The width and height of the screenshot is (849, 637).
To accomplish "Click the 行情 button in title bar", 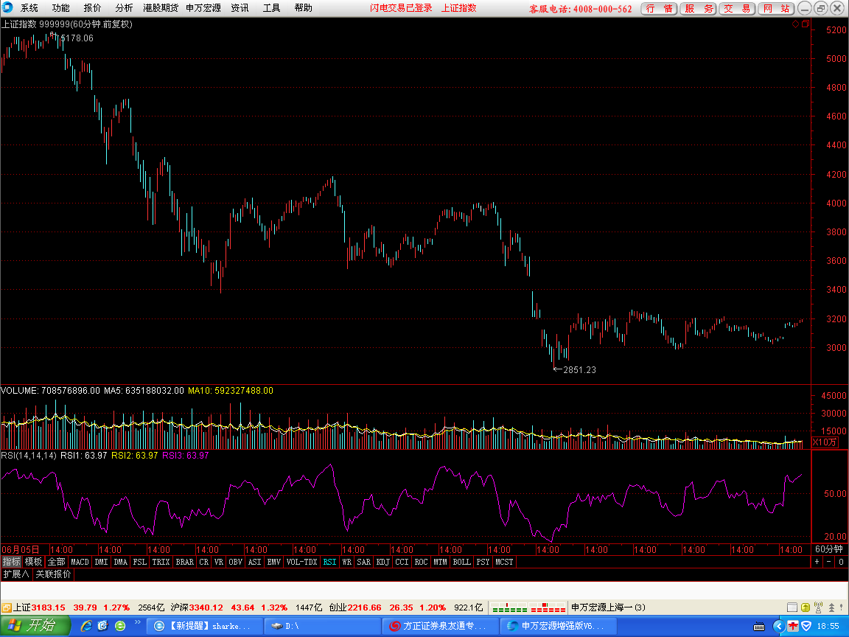I will [659, 9].
